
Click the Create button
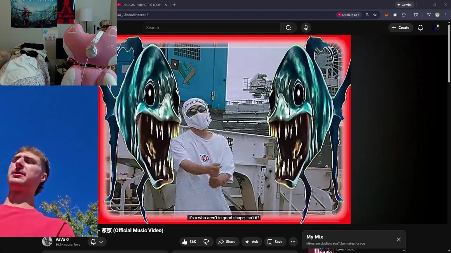(401, 28)
